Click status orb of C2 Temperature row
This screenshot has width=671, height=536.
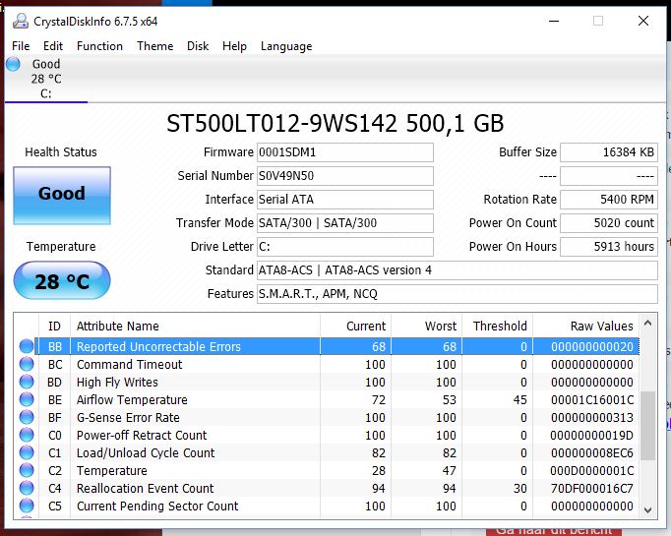tap(27, 470)
